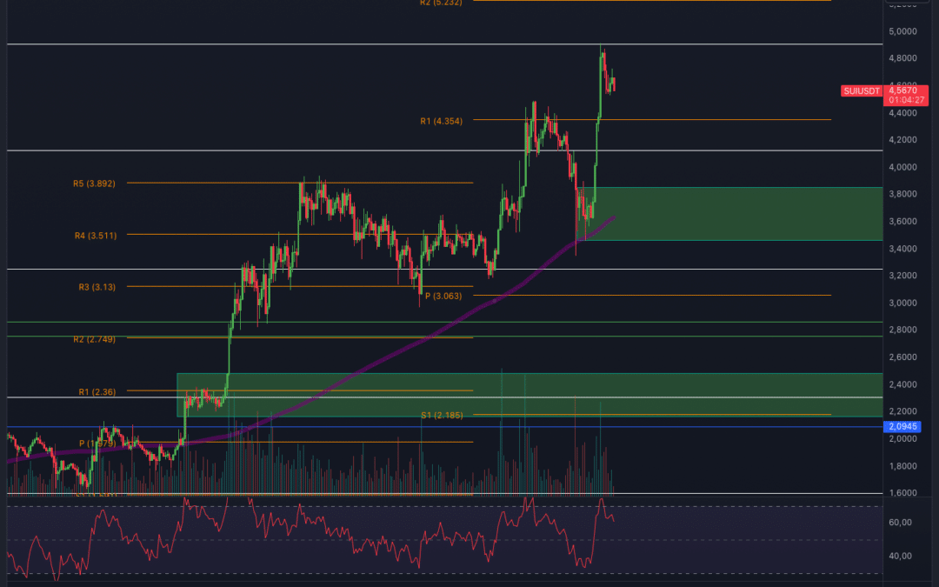The width and height of the screenshot is (939, 587).
Task: Select the R1 (2.36) pivot label
Action: click(97, 391)
